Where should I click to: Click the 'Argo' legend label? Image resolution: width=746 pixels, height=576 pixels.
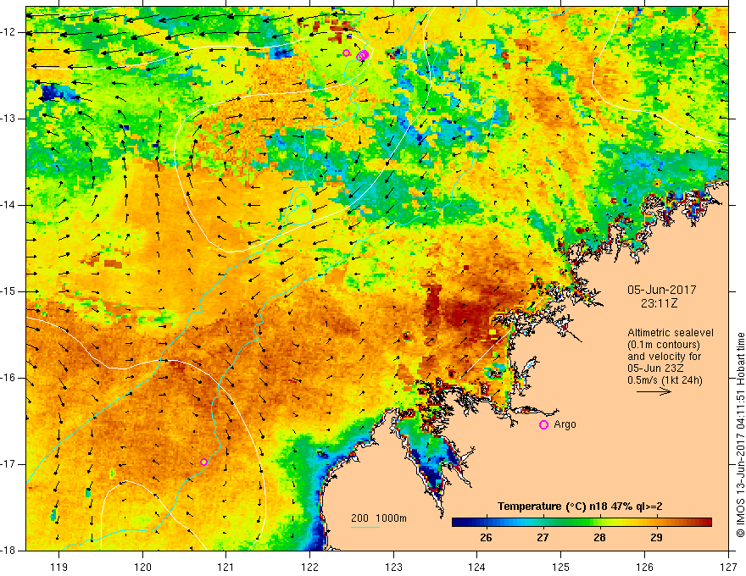click(565, 424)
